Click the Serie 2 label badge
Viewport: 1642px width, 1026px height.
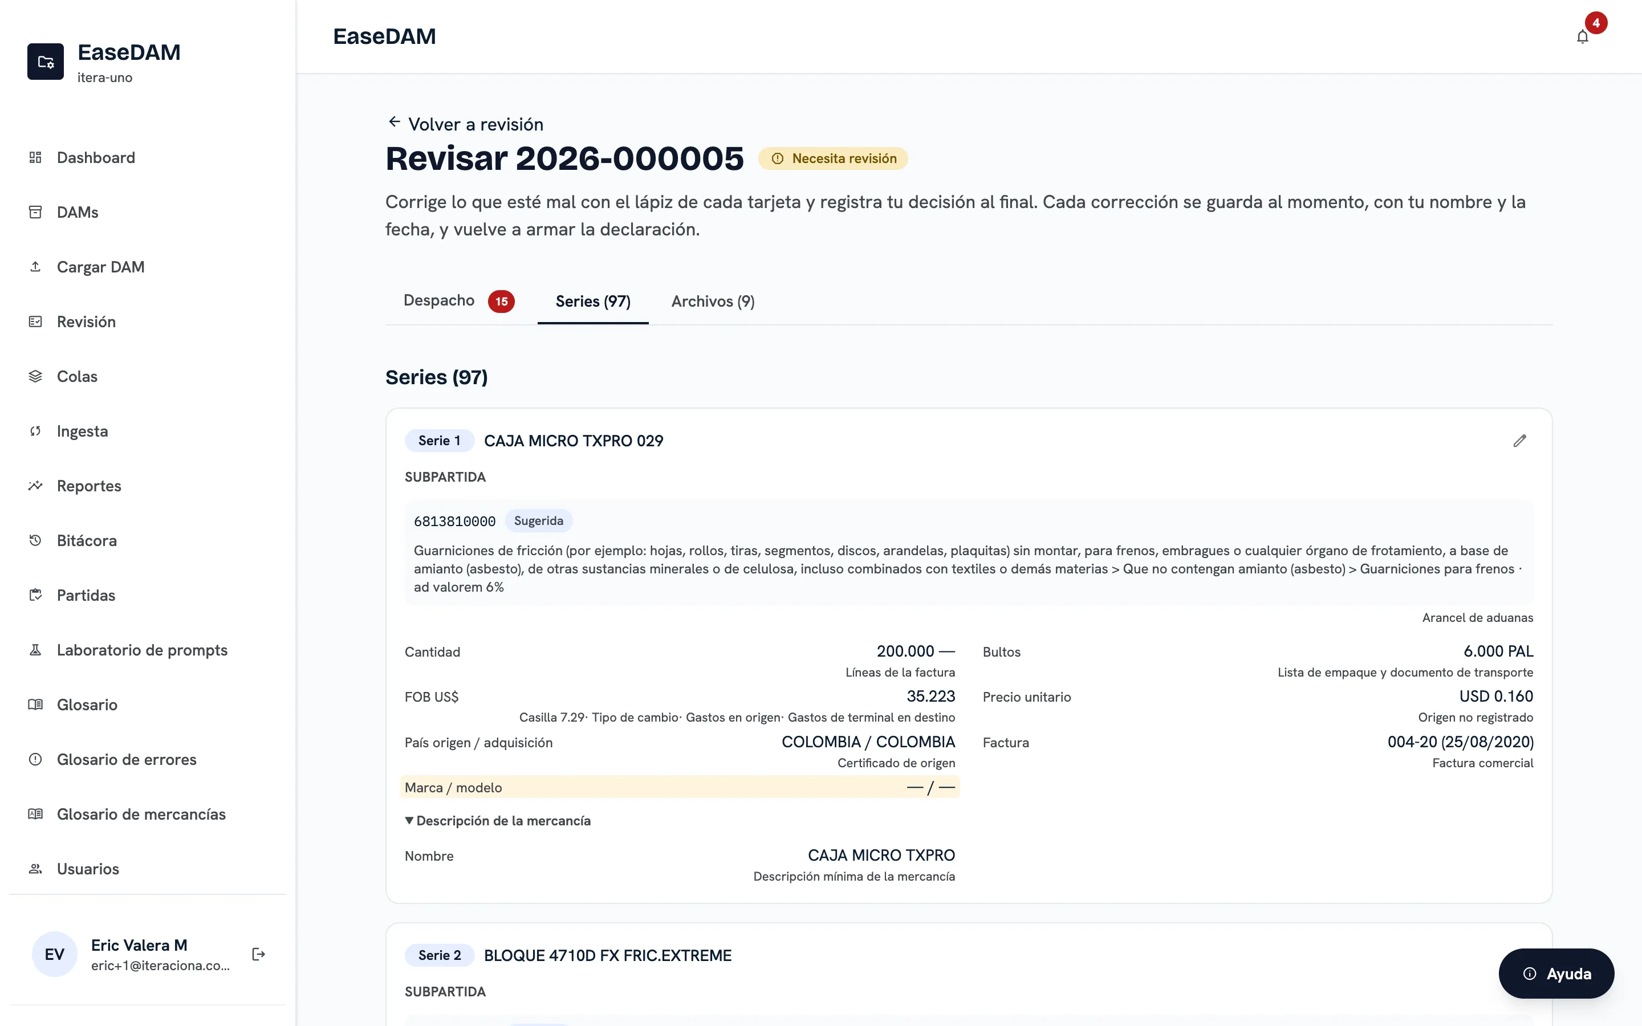[439, 955]
